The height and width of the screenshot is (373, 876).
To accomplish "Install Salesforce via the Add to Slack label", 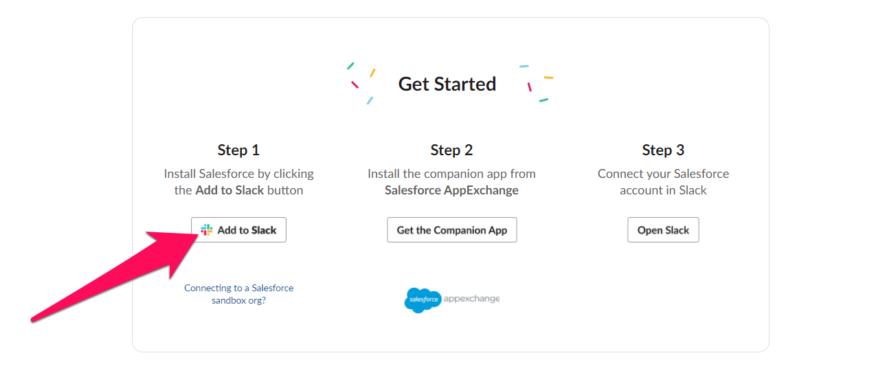I will [x=247, y=230].
